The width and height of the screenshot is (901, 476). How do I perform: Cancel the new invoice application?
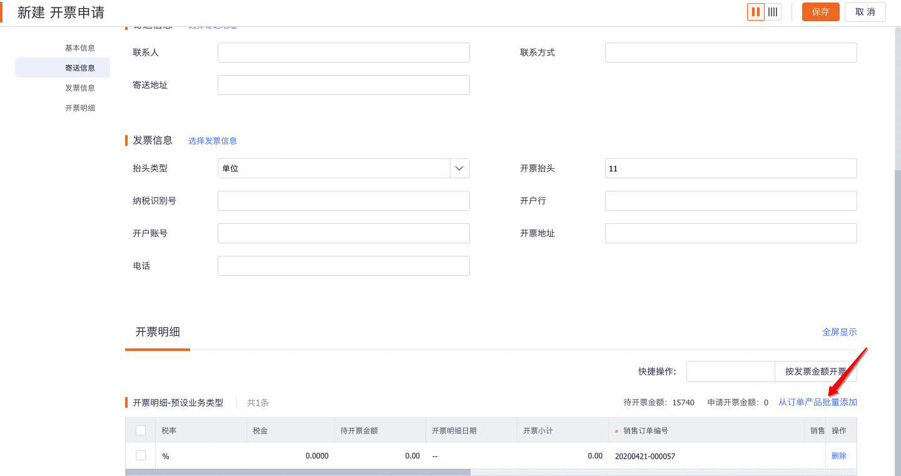click(865, 12)
